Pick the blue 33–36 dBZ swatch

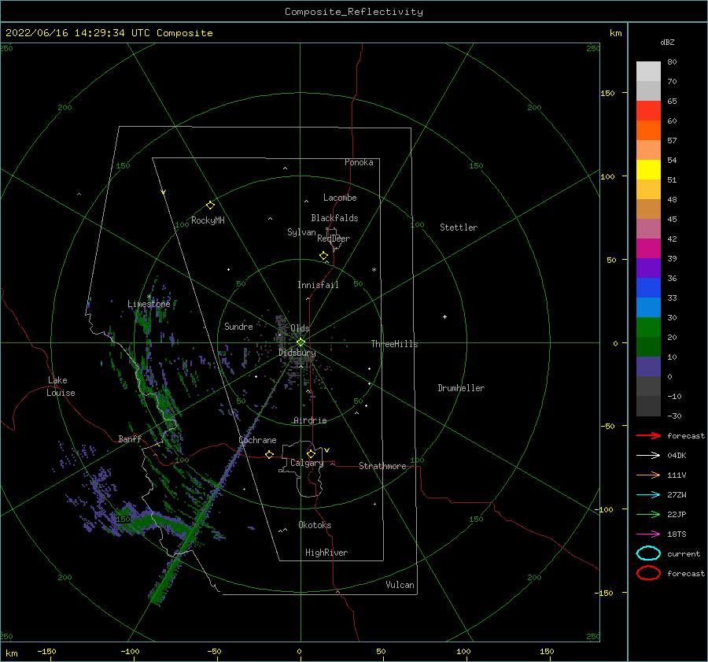tap(648, 288)
